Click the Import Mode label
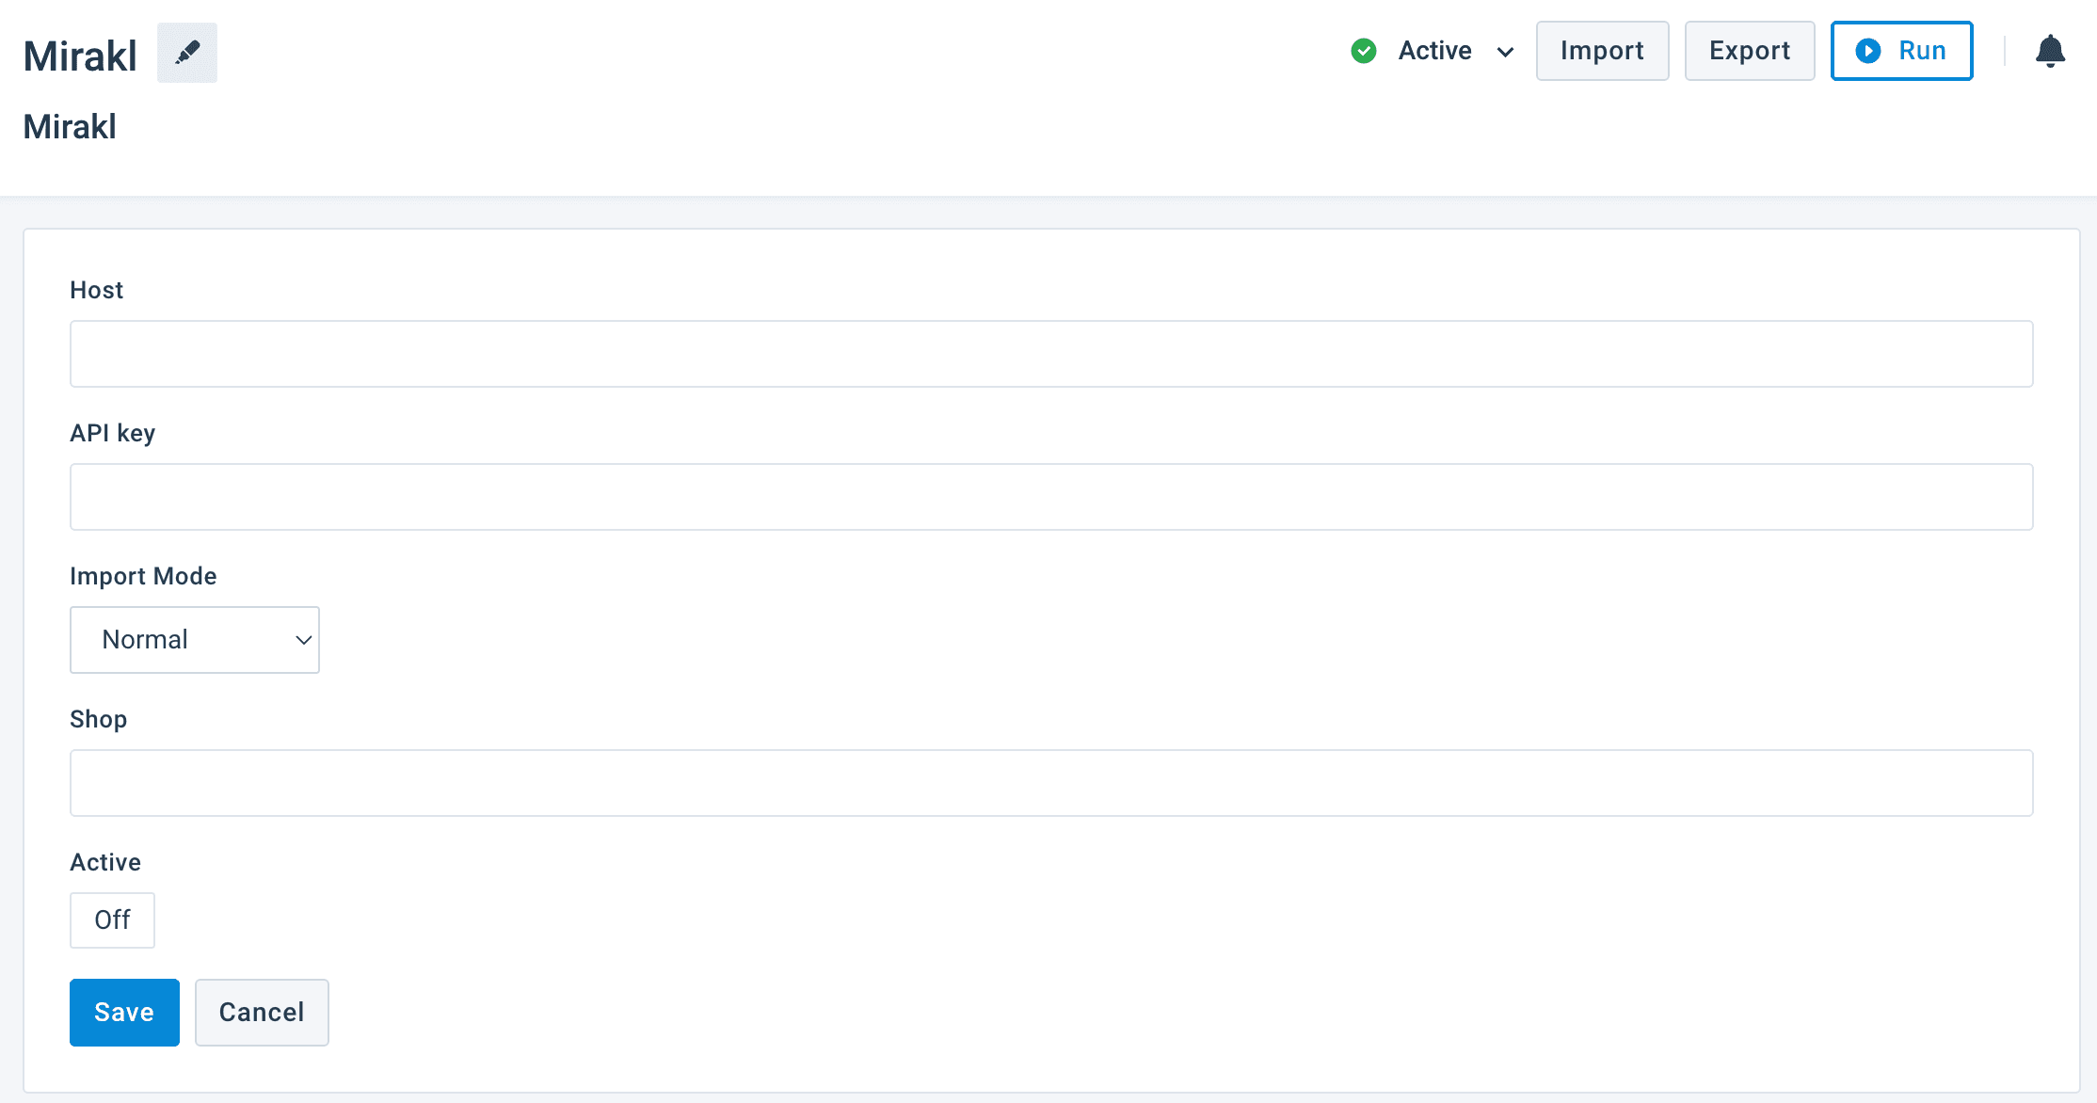Screen dimensions: 2097x1103 pos(143,576)
